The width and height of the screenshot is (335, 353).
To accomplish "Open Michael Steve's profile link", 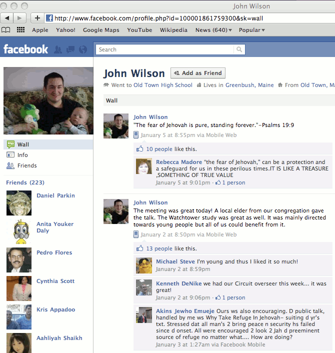I will (175, 261).
